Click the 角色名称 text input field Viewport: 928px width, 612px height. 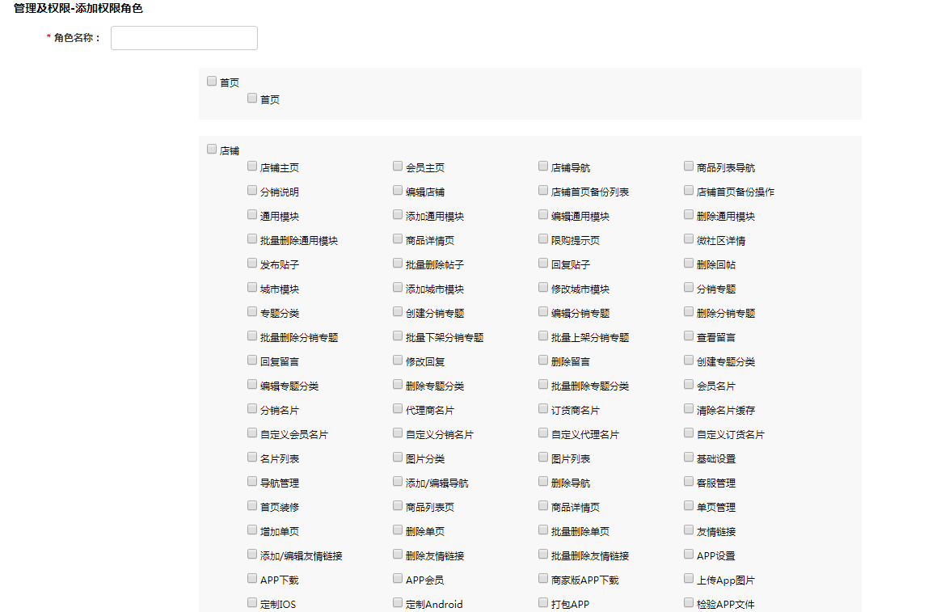(183, 38)
